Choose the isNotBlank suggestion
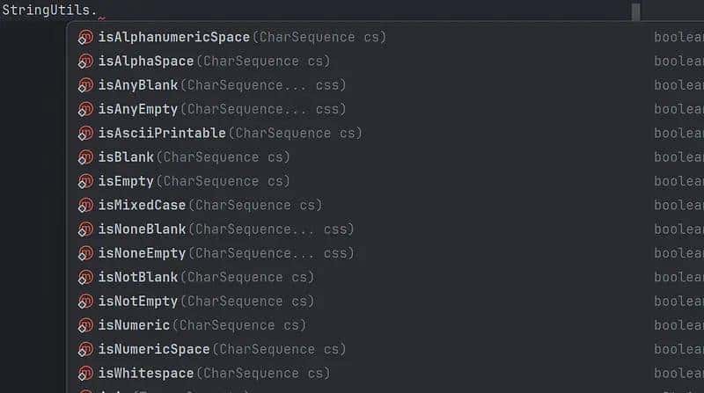Image resolution: width=704 pixels, height=393 pixels. pos(138,277)
